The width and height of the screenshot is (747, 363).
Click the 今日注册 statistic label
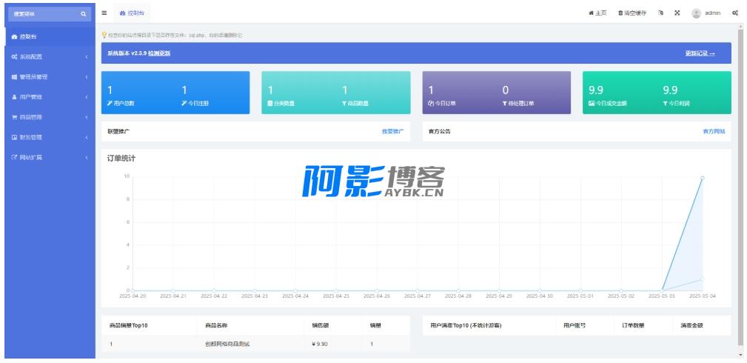[198, 103]
